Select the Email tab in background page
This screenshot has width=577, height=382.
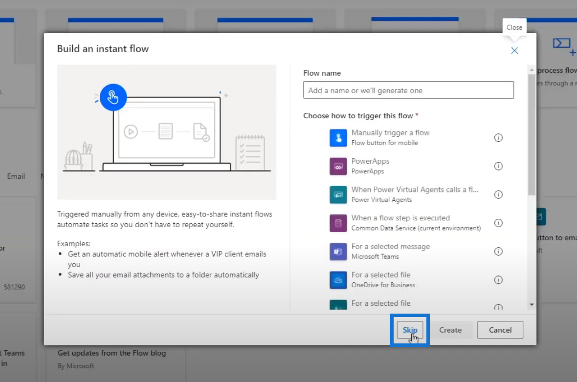(x=16, y=176)
